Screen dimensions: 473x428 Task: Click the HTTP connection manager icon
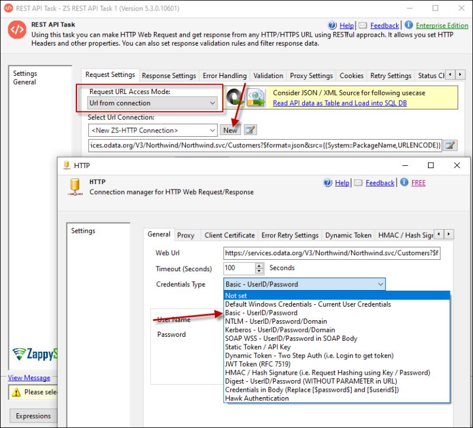(x=75, y=186)
